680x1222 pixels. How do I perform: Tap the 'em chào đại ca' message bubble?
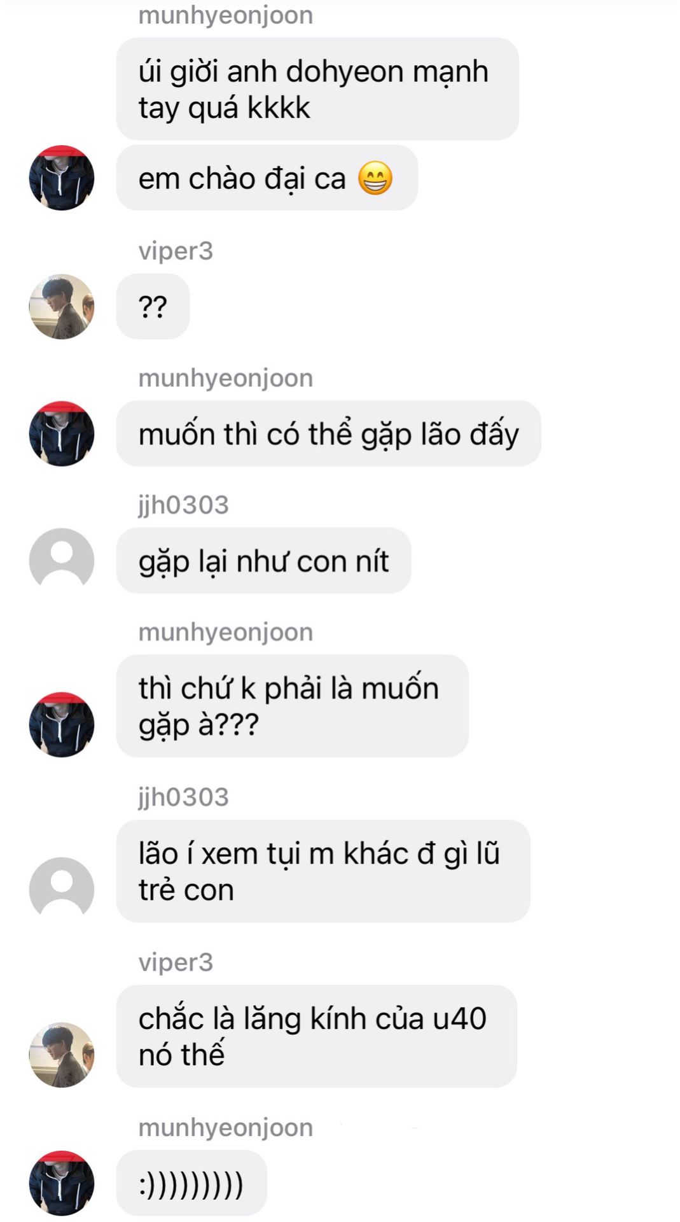point(267,178)
